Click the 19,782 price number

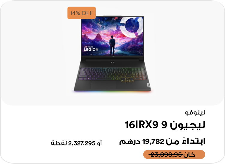pos(153,142)
